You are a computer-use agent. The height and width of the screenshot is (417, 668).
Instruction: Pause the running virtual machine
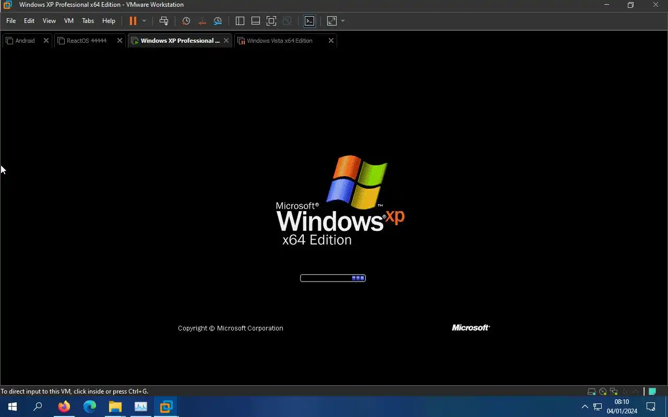coord(133,21)
